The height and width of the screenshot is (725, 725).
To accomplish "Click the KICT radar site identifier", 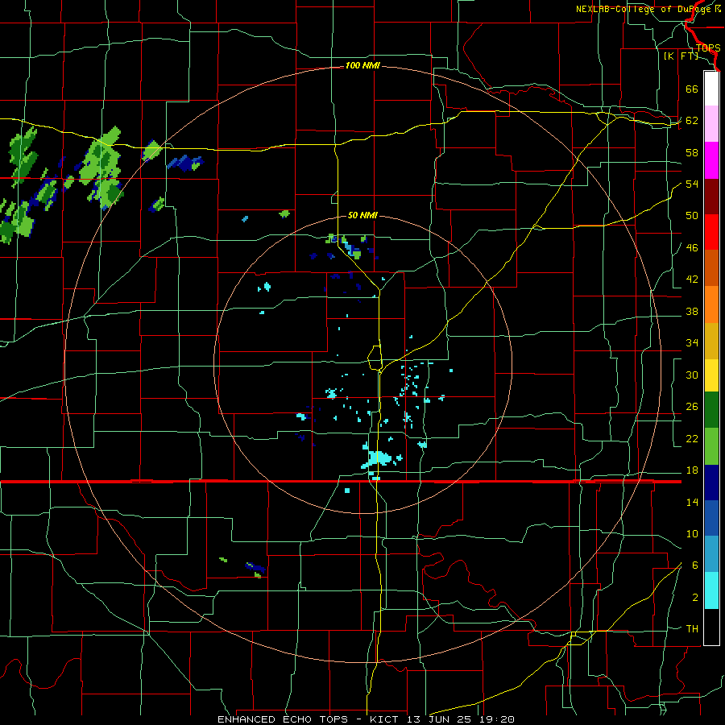I will 385,719.
